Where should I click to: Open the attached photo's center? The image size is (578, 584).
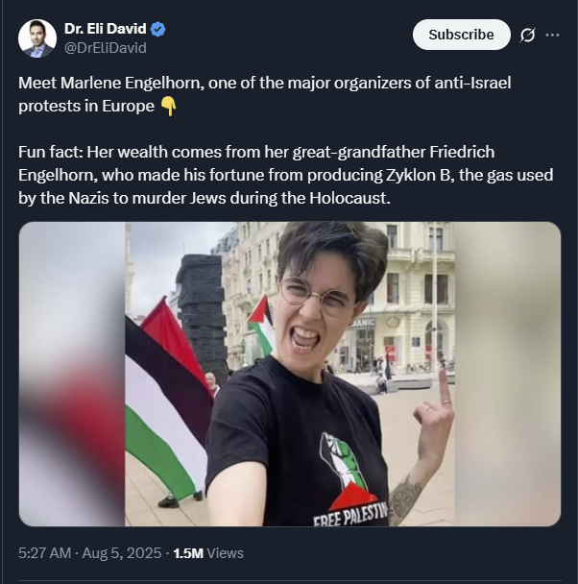click(x=290, y=374)
